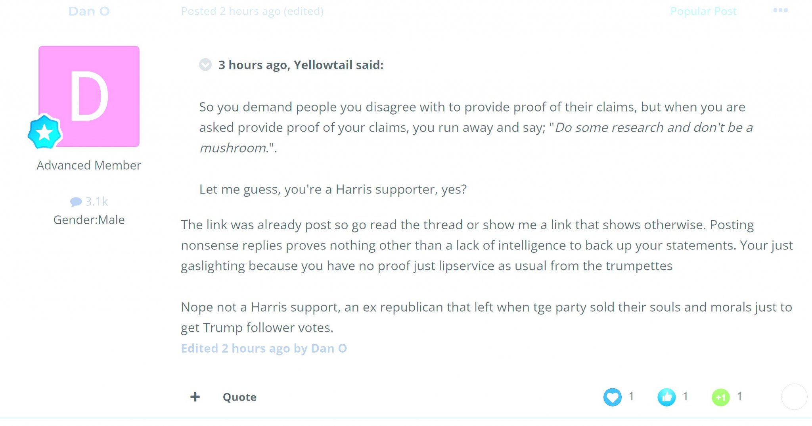This screenshot has width=812, height=426.
Task: View the Popular Post label
Action: tap(703, 11)
